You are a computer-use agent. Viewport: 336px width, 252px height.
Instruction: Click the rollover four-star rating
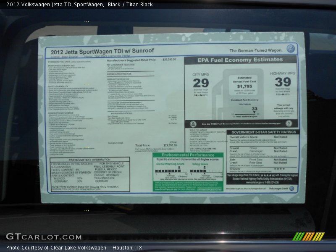tap(279, 169)
